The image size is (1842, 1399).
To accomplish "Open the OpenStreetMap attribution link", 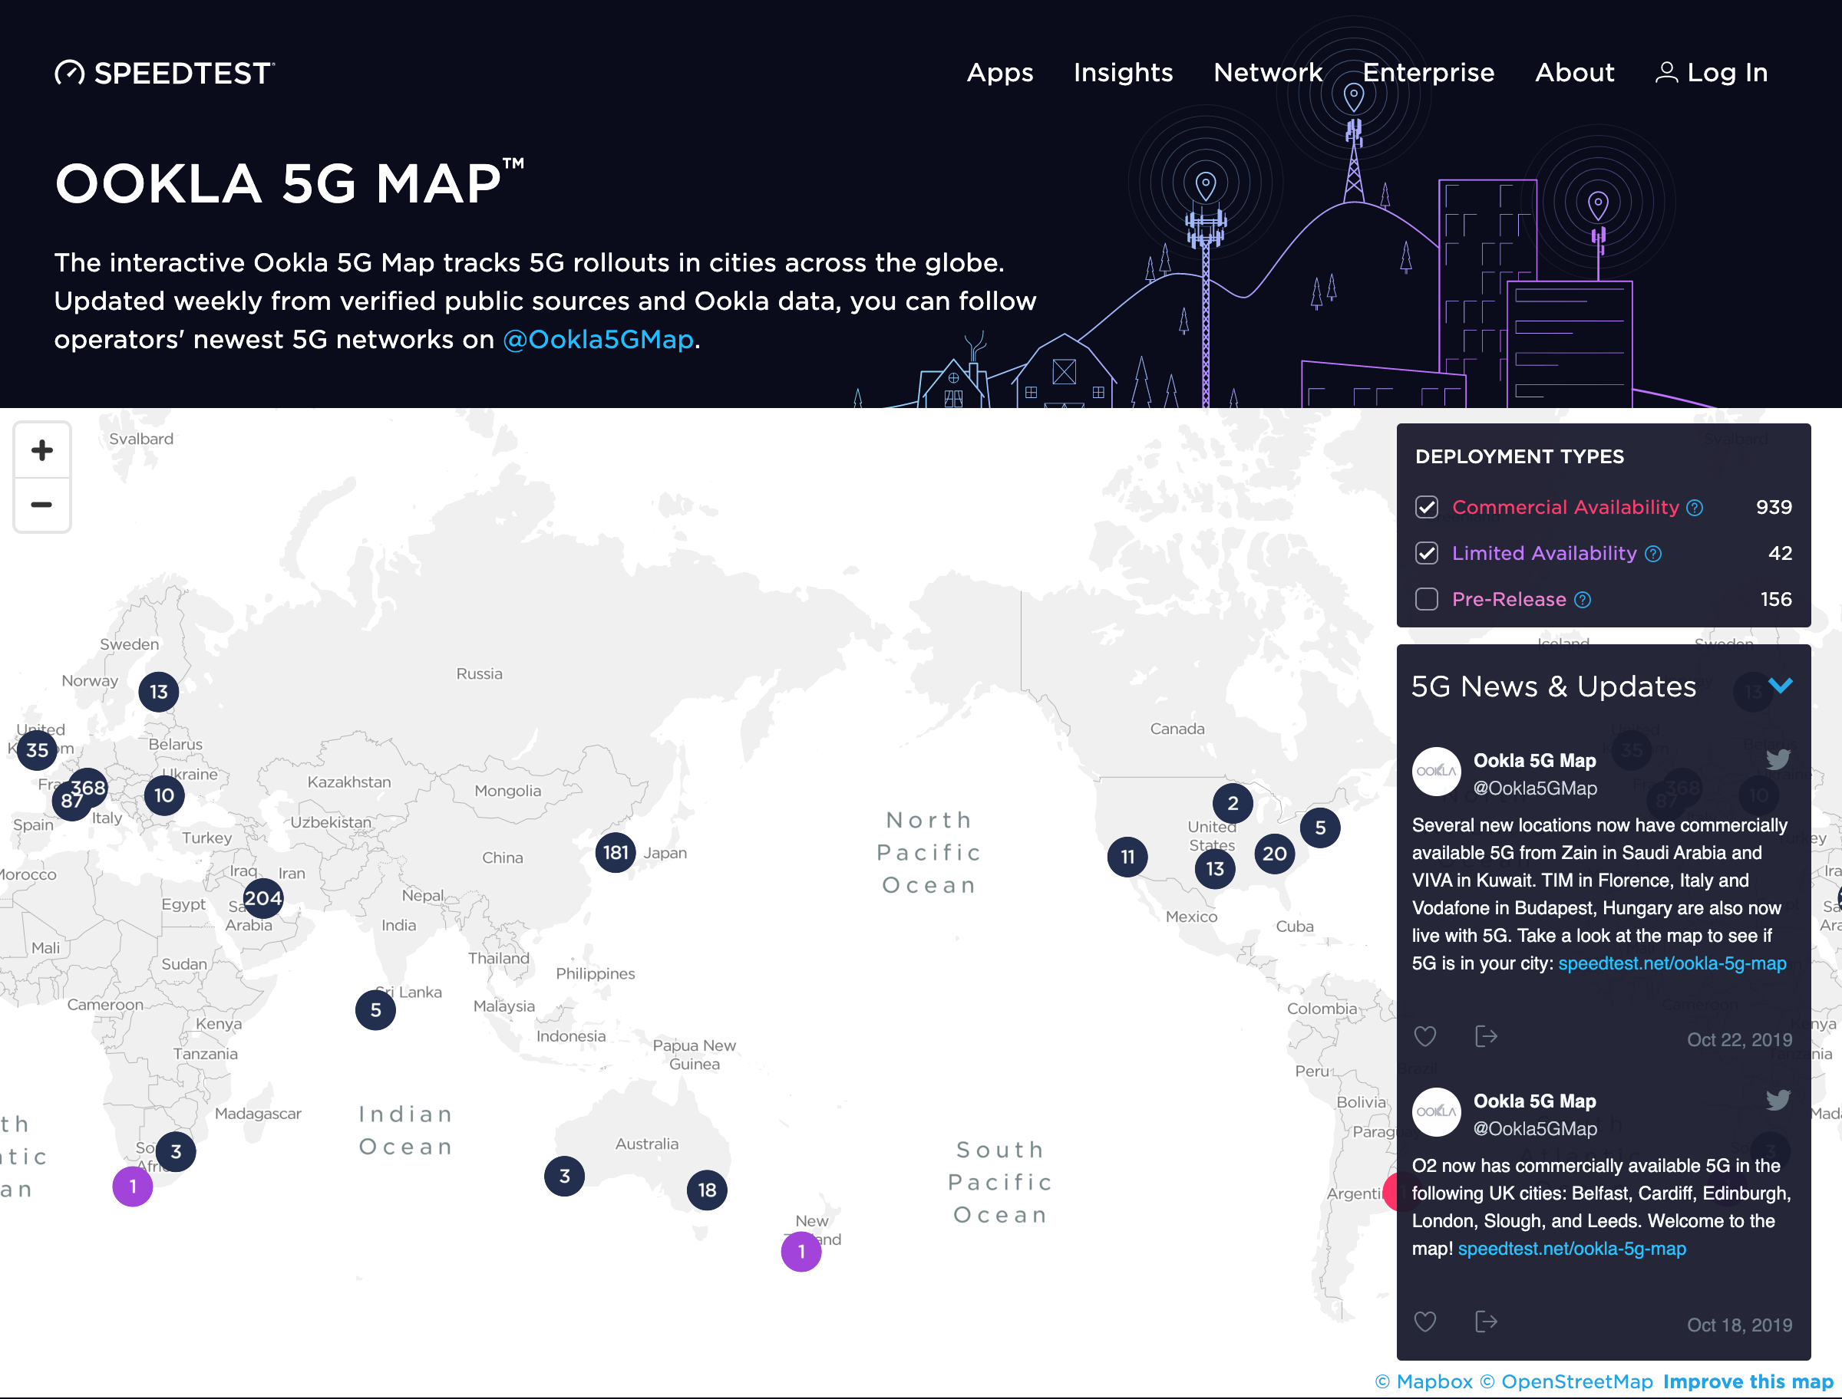I will (1566, 1381).
